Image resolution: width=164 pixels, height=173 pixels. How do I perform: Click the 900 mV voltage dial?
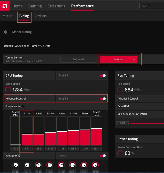click(x=38, y=165)
